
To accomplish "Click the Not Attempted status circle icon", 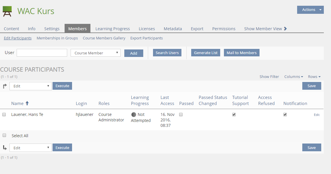I will point(133,114).
